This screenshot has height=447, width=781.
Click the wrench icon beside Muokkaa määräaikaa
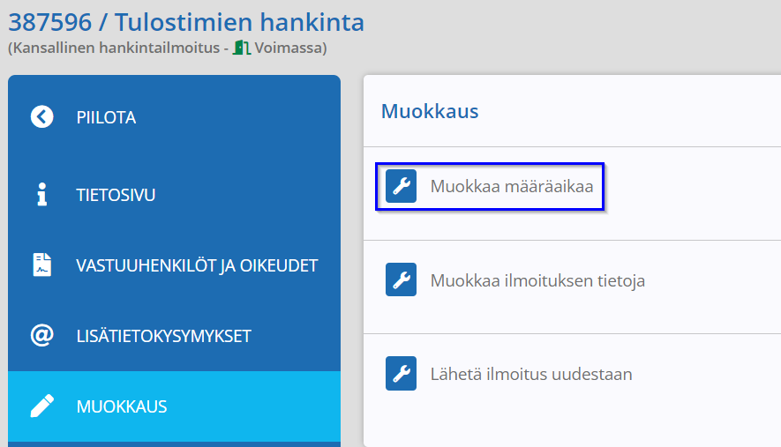click(401, 186)
